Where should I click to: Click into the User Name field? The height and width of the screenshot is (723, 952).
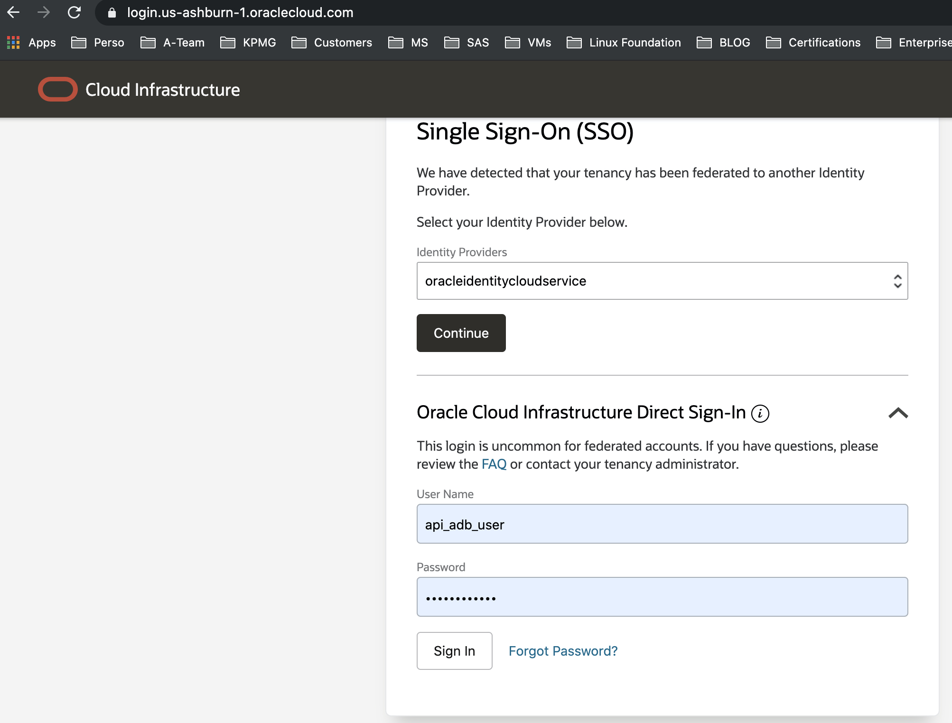tap(662, 524)
